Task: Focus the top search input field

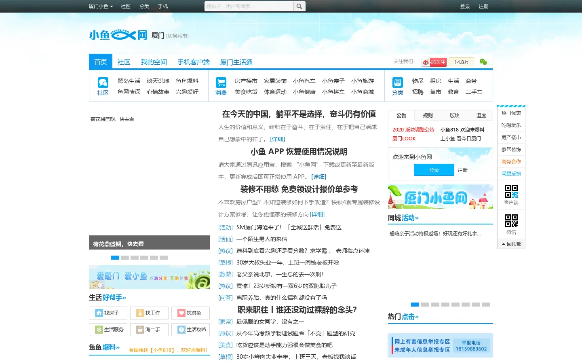Action: pos(249,6)
